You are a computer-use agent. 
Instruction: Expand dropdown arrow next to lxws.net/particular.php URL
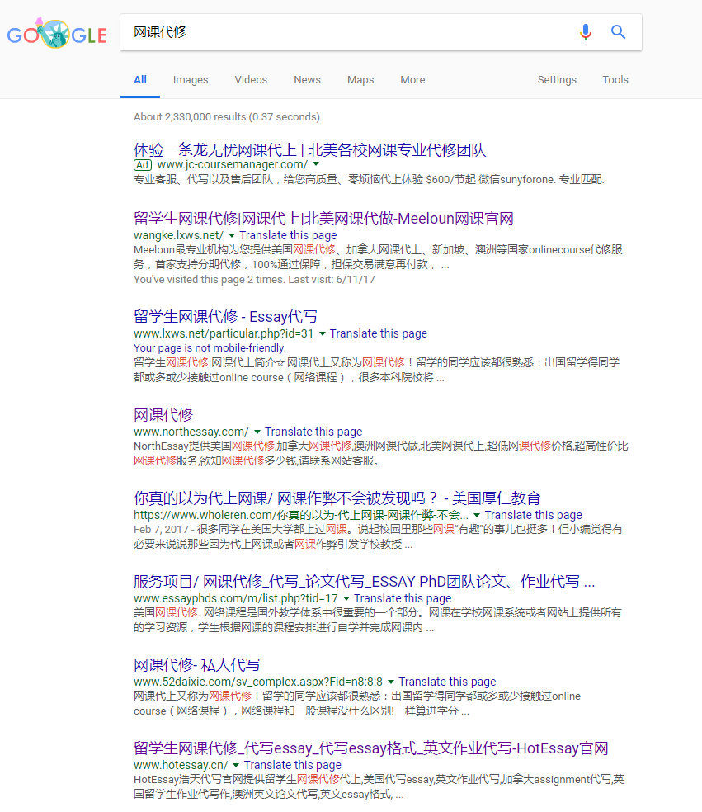(x=322, y=333)
